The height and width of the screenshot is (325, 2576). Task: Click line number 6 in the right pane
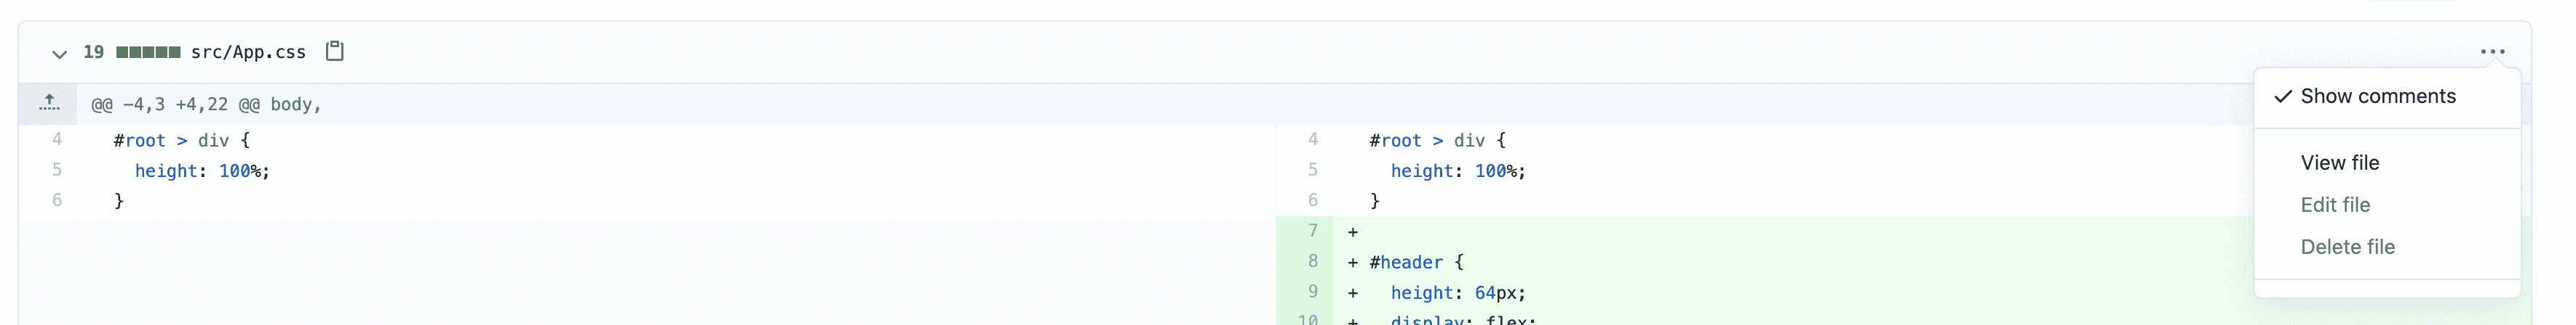pos(1312,200)
